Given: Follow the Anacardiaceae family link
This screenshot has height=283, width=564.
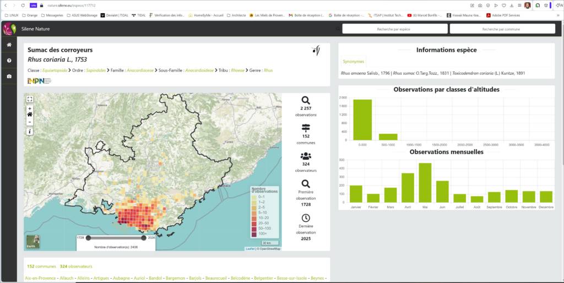Looking at the screenshot, I should coord(141,70).
